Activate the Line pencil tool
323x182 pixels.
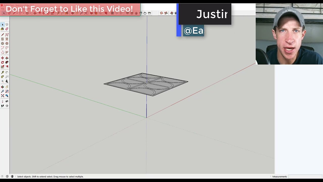pos(3,35)
